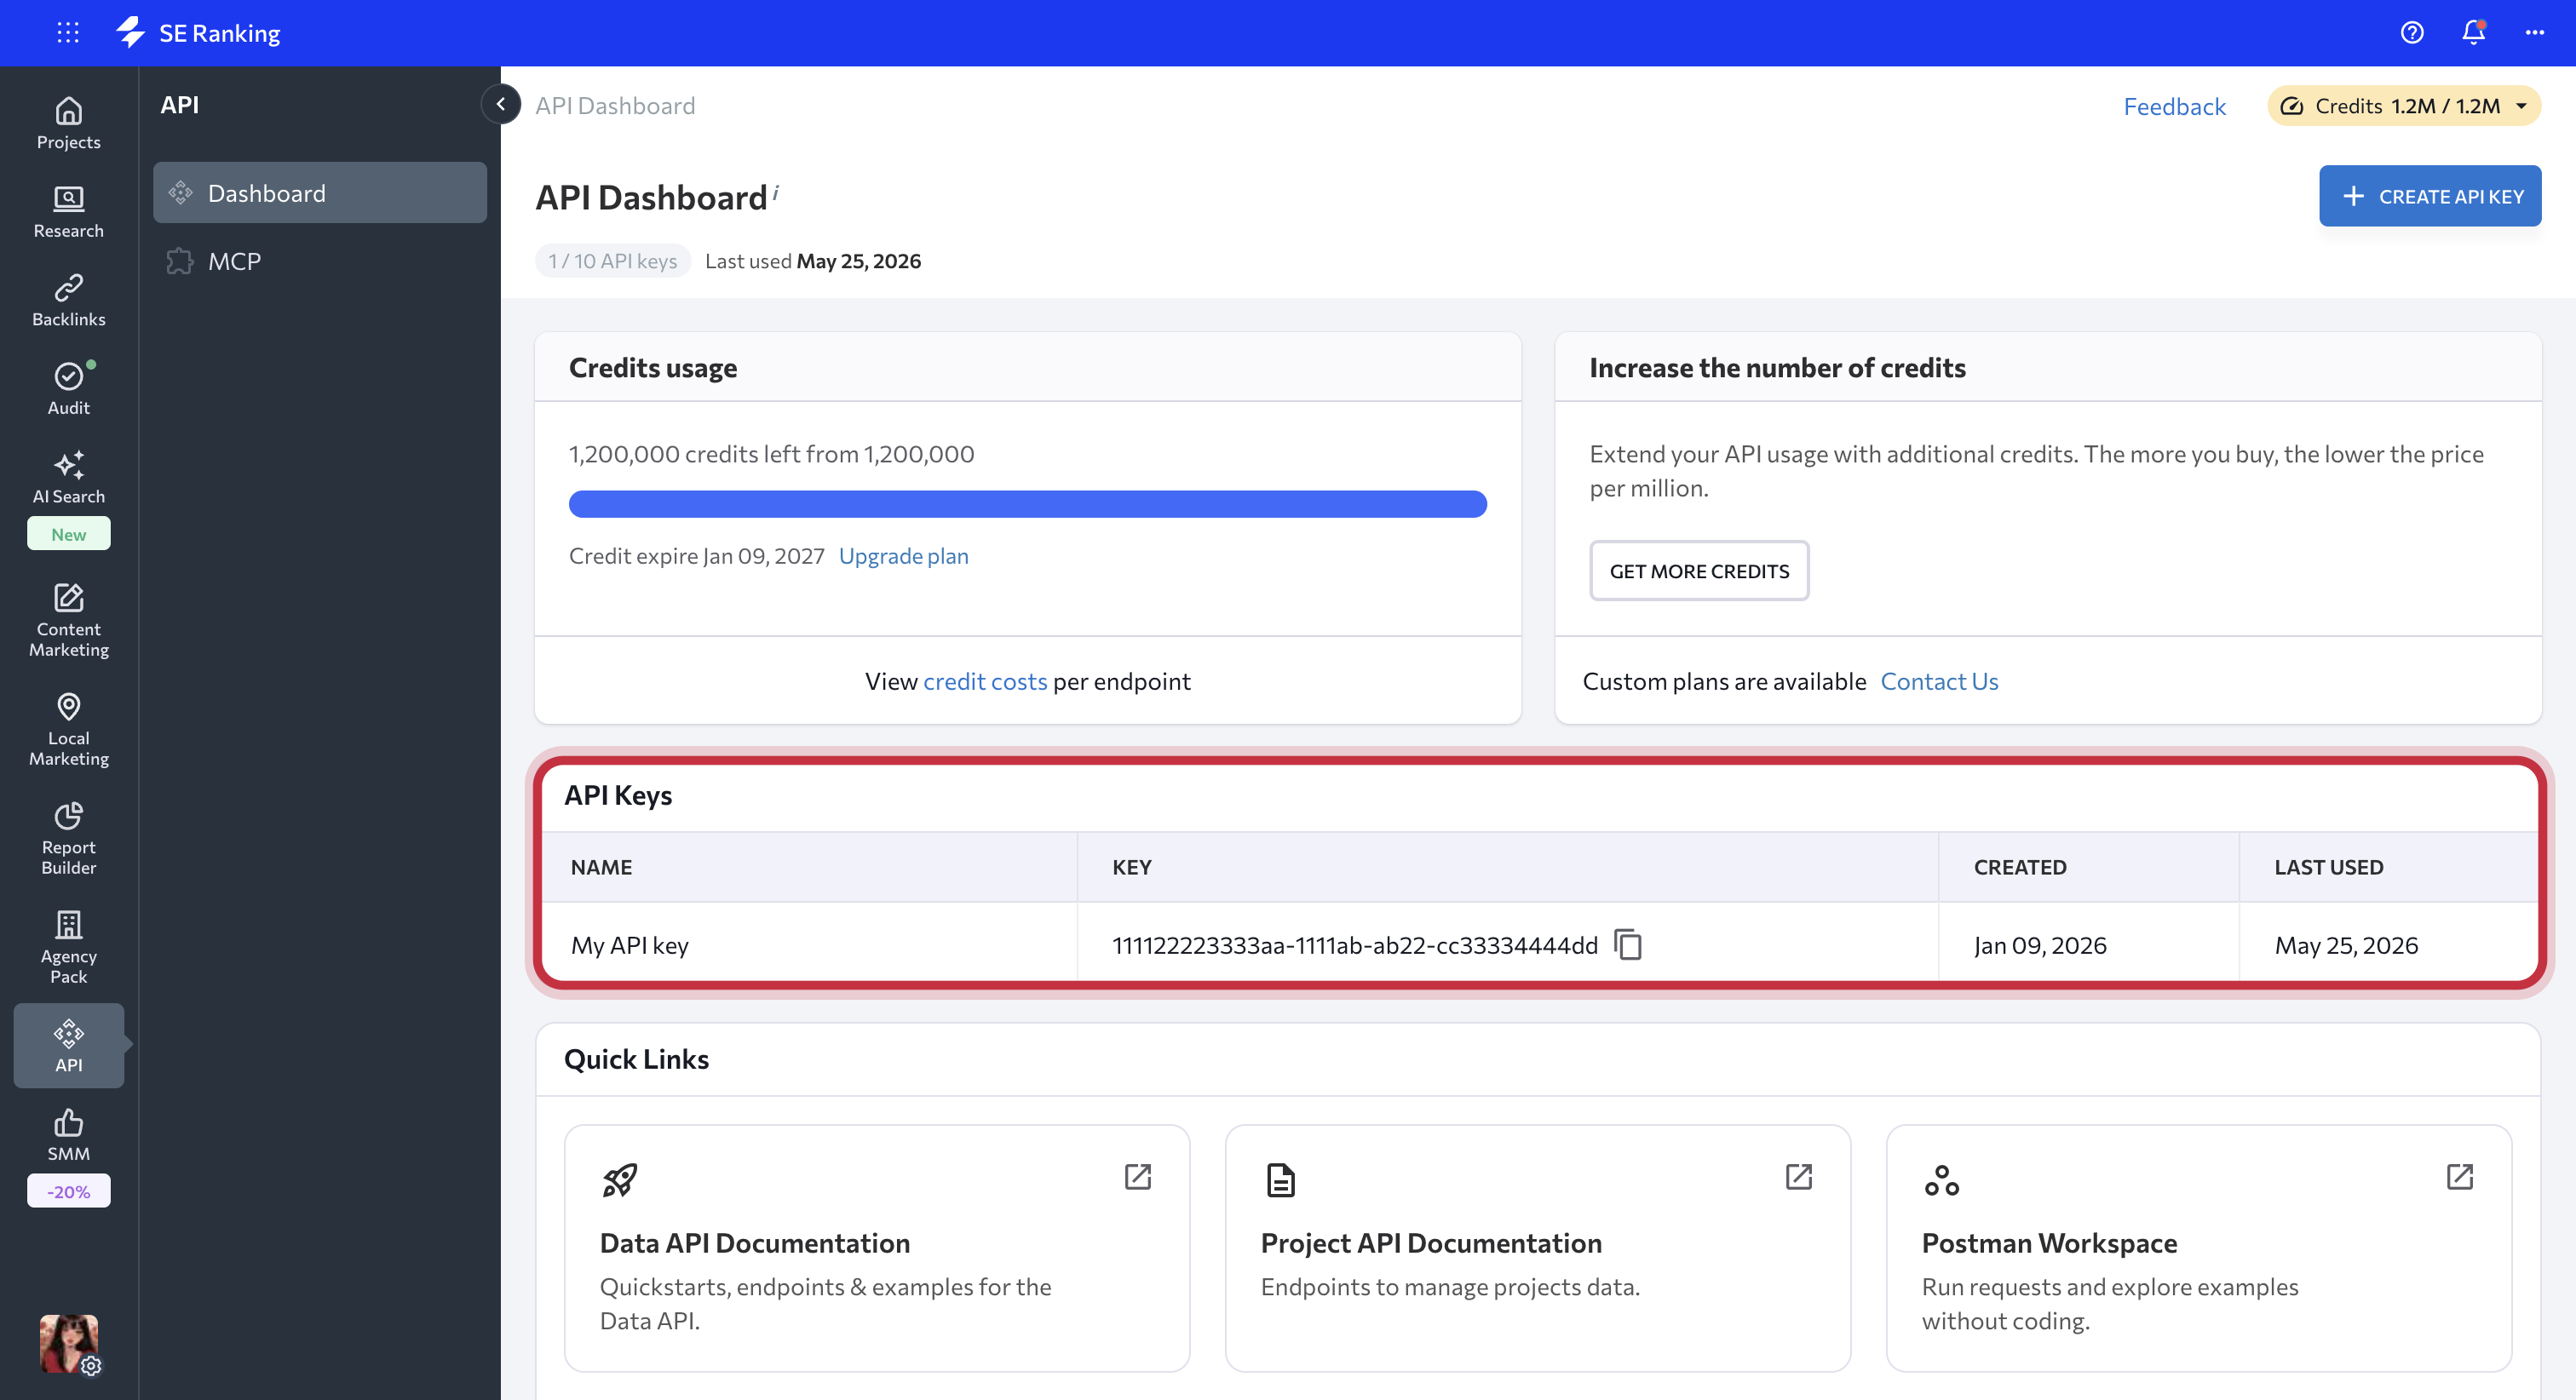Image resolution: width=2576 pixels, height=1400 pixels.
Task: Open the help question mark icon
Action: coord(2411,33)
